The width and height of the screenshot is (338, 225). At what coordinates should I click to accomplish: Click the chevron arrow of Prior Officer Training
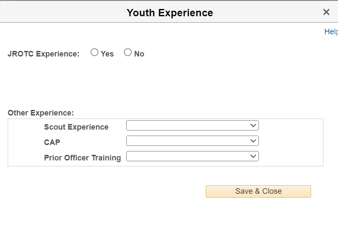coord(253,156)
